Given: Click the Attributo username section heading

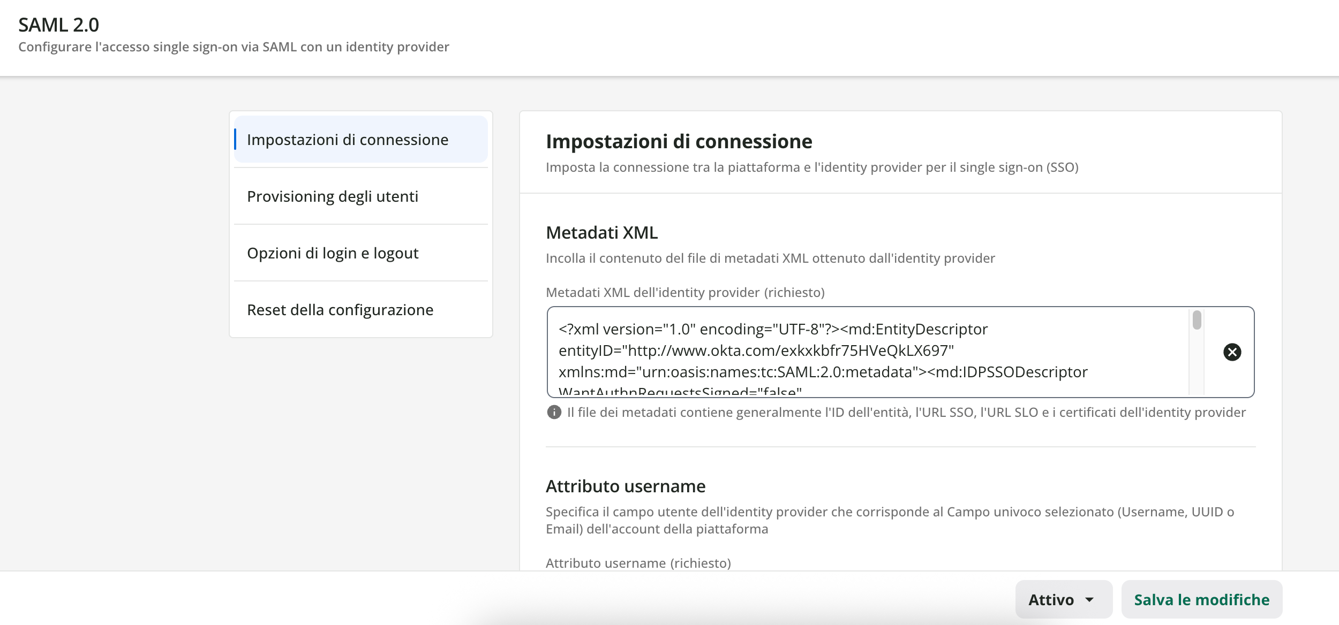Looking at the screenshot, I should 625,486.
